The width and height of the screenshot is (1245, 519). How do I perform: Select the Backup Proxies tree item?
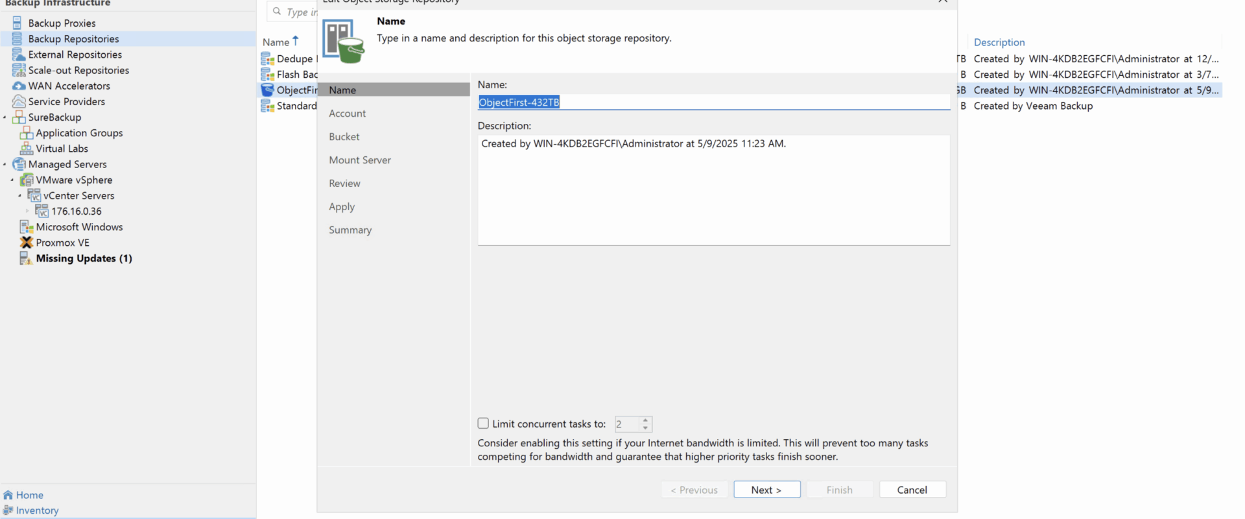[62, 23]
